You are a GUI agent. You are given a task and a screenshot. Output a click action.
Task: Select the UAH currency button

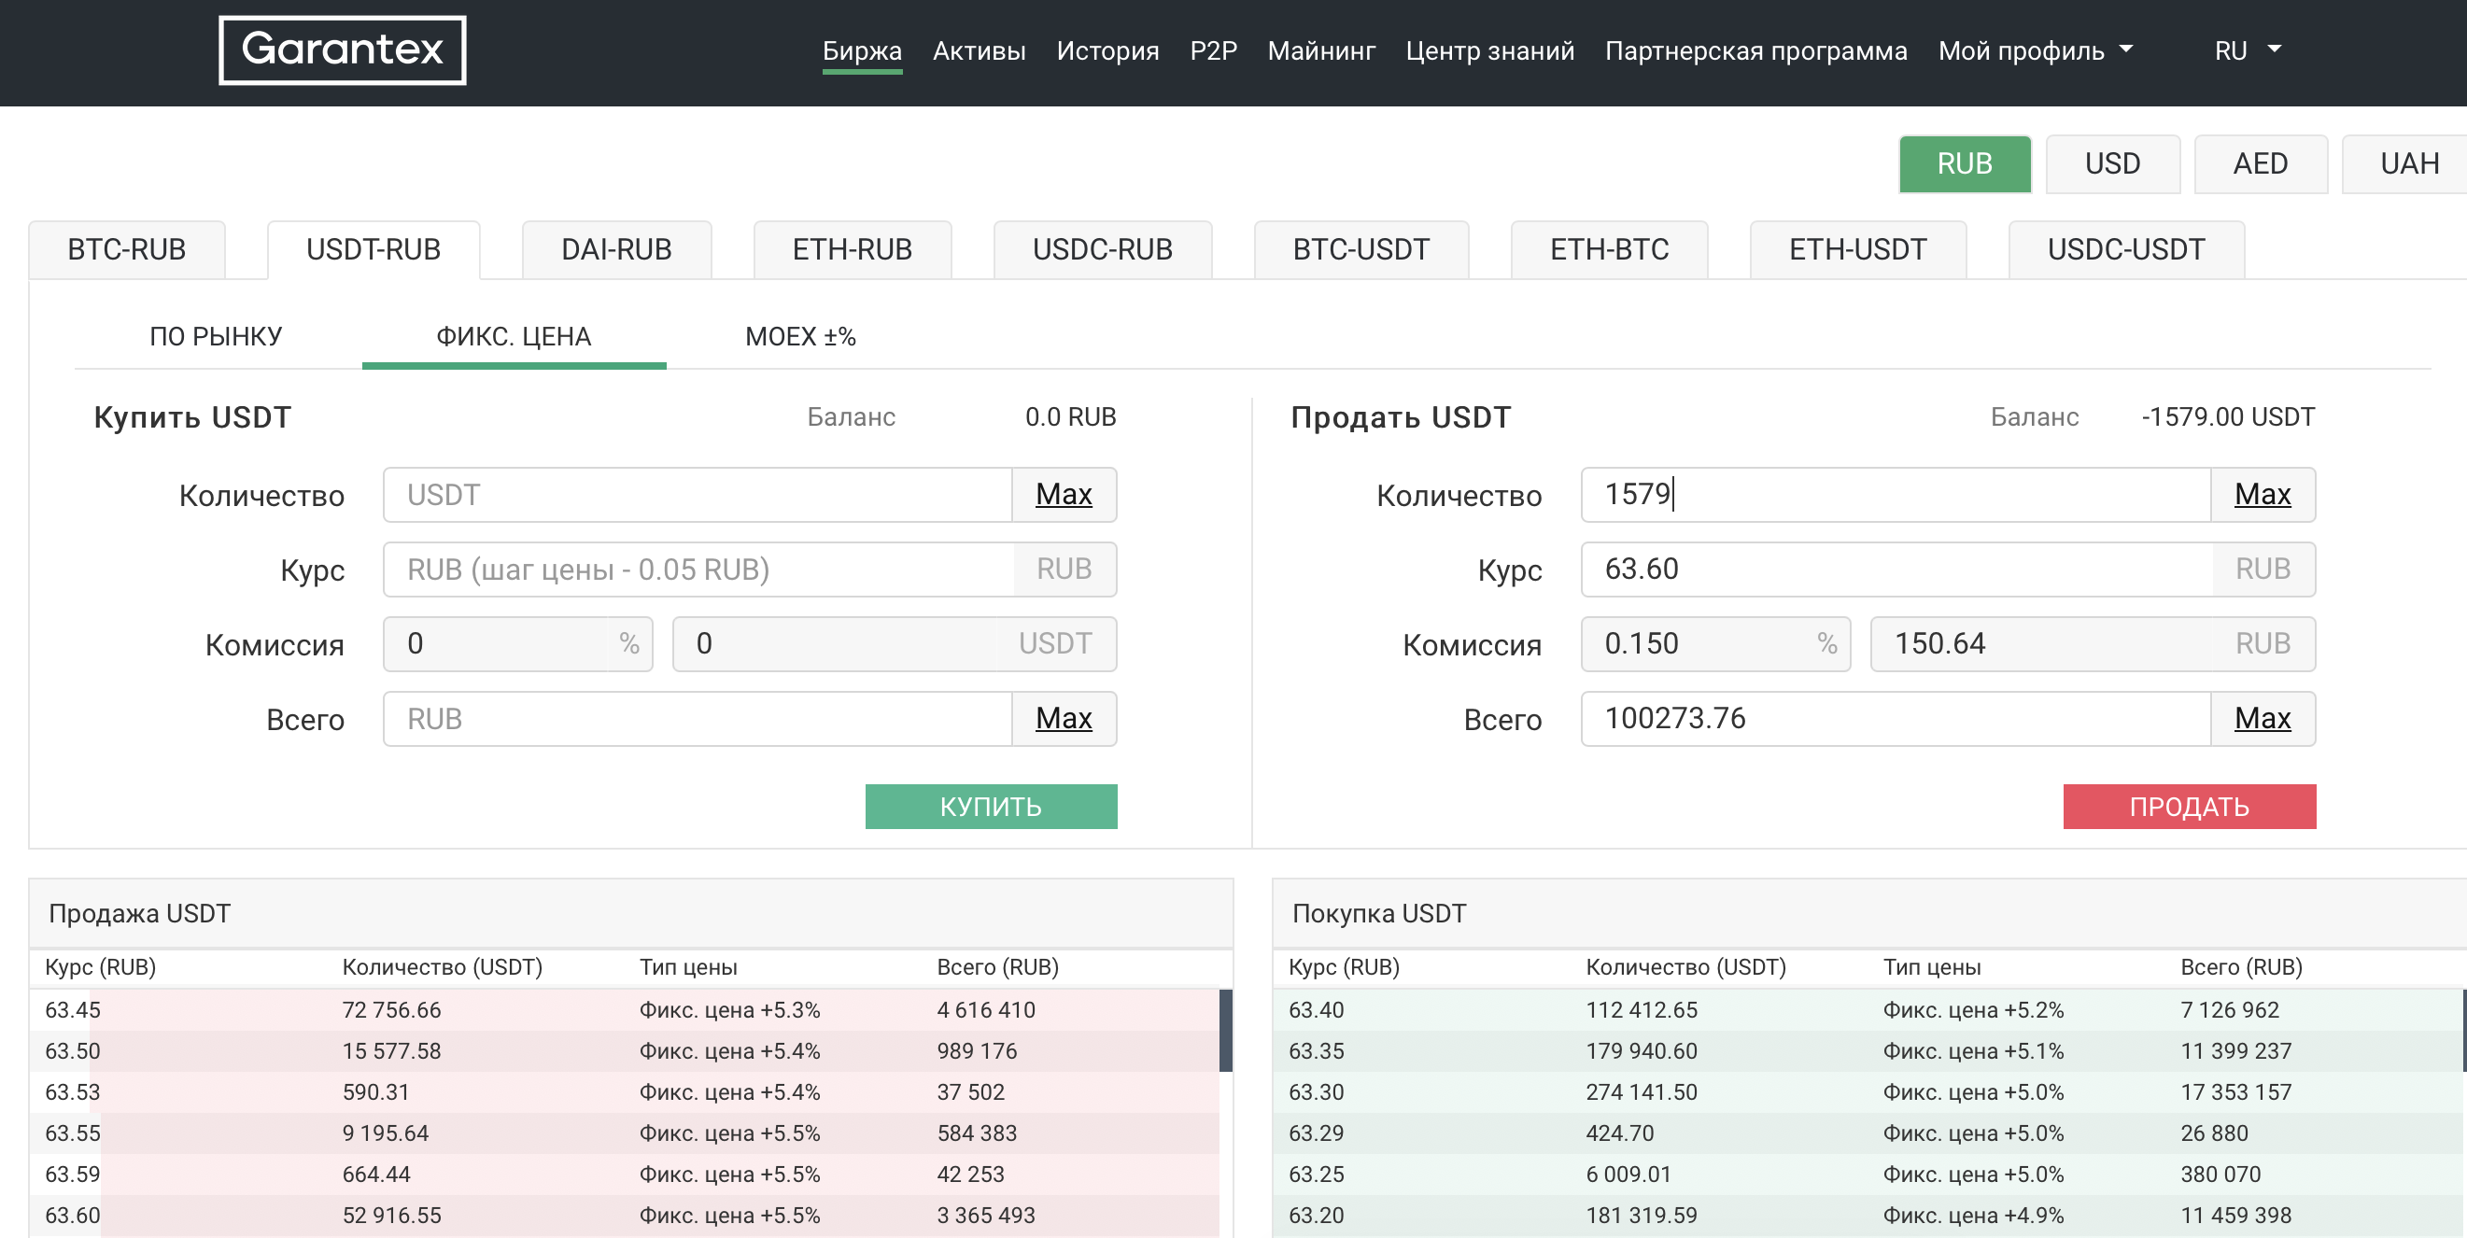(2405, 163)
